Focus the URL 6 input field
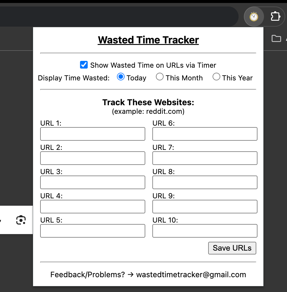The height and width of the screenshot is (292, 287). [x=205, y=134]
